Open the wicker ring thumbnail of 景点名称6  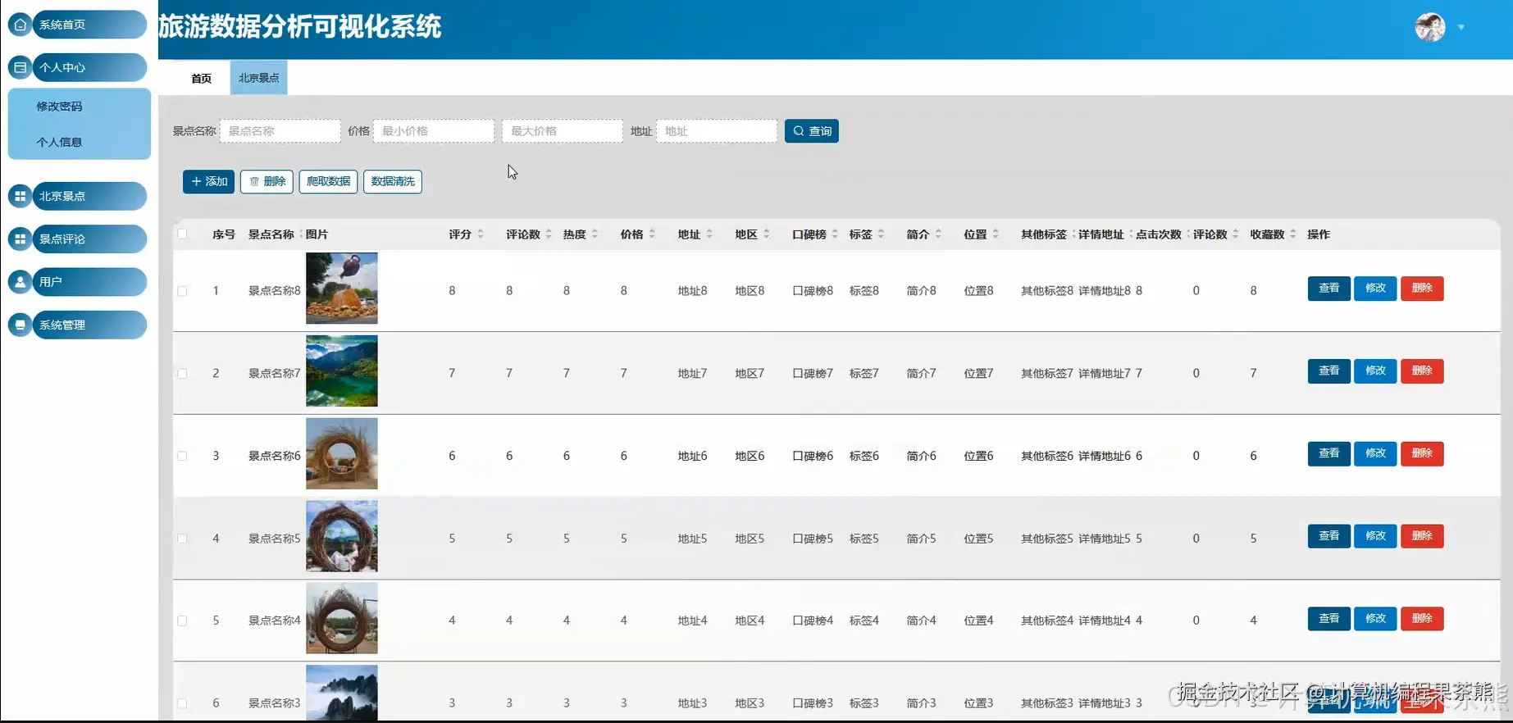[x=342, y=453]
